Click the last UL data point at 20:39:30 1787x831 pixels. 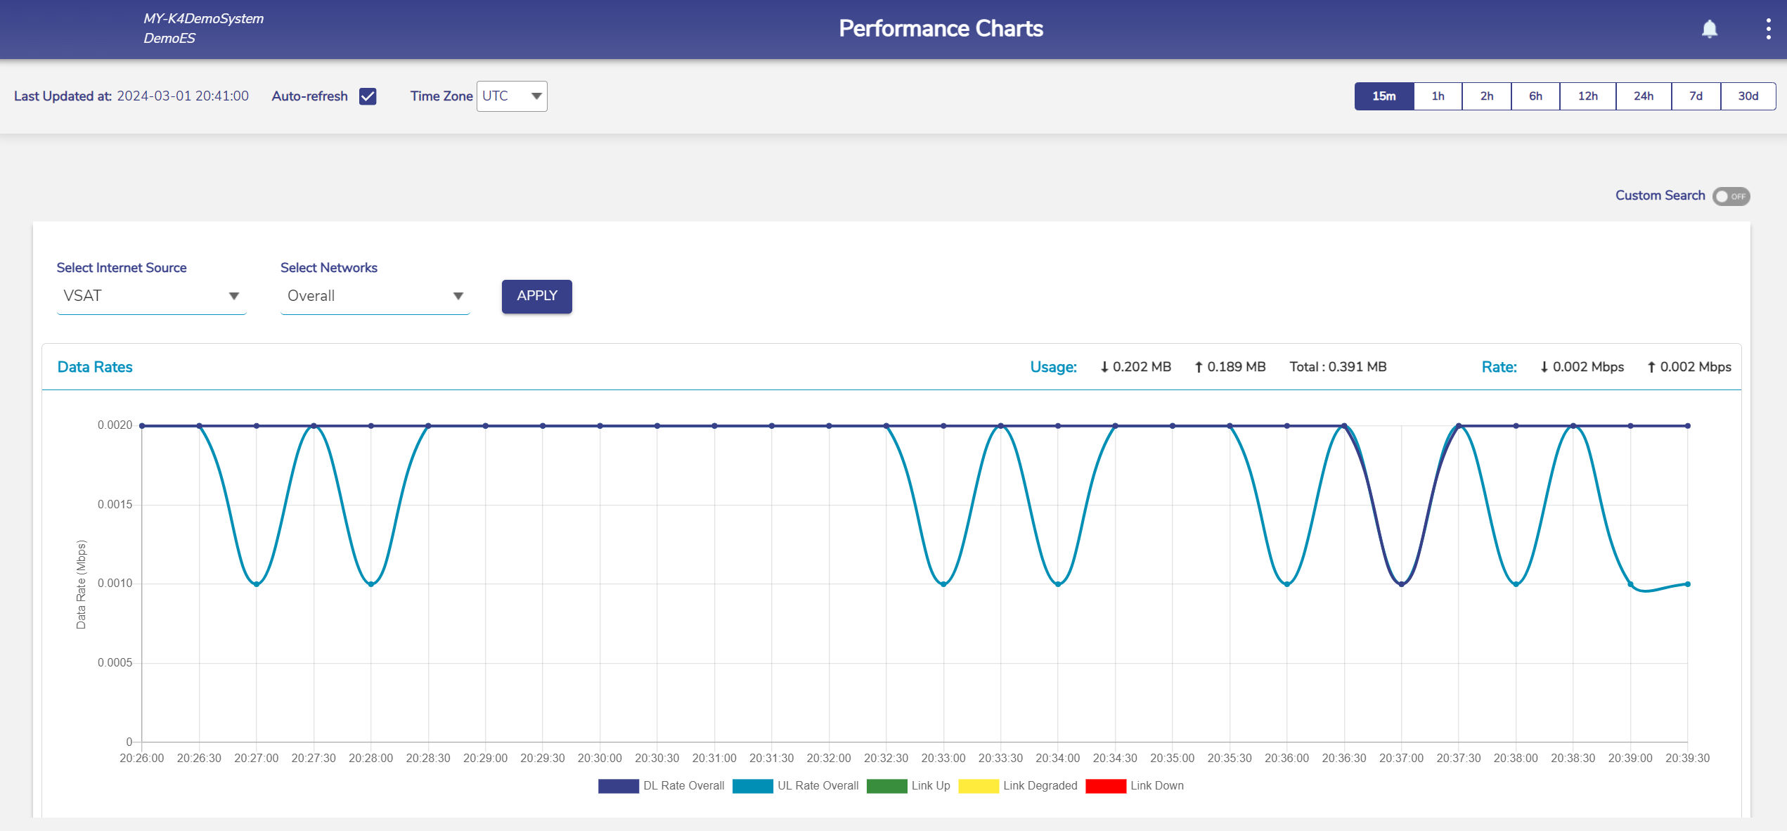[1687, 584]
